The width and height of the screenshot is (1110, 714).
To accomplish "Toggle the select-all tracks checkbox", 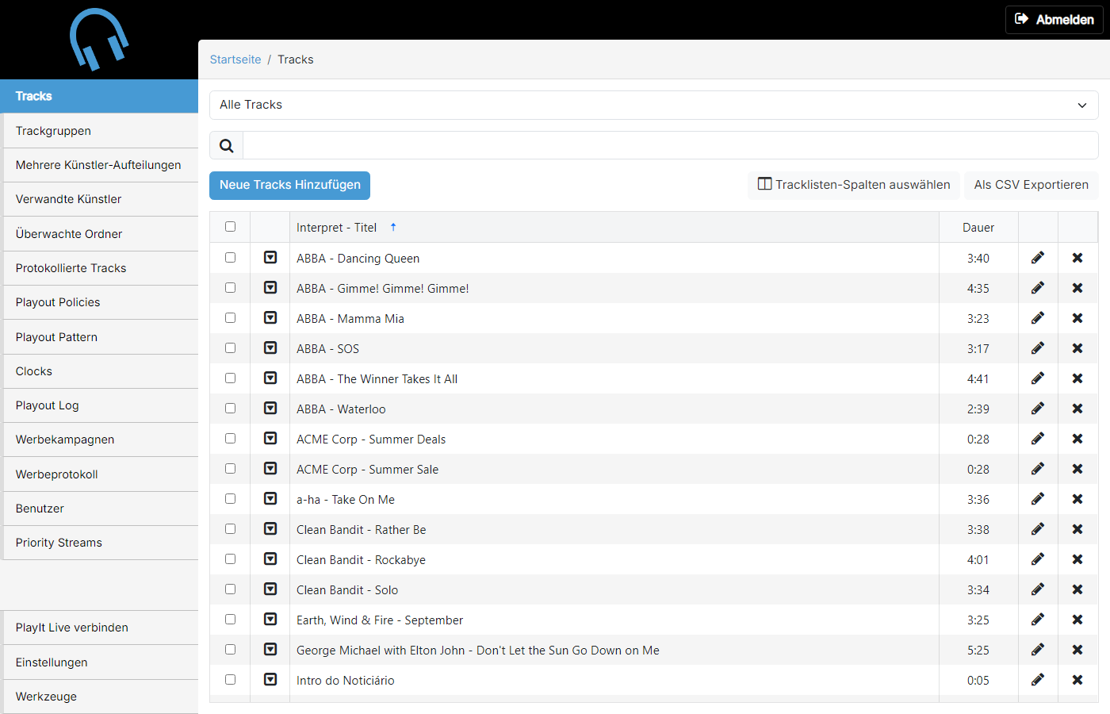I will point(230,227).
